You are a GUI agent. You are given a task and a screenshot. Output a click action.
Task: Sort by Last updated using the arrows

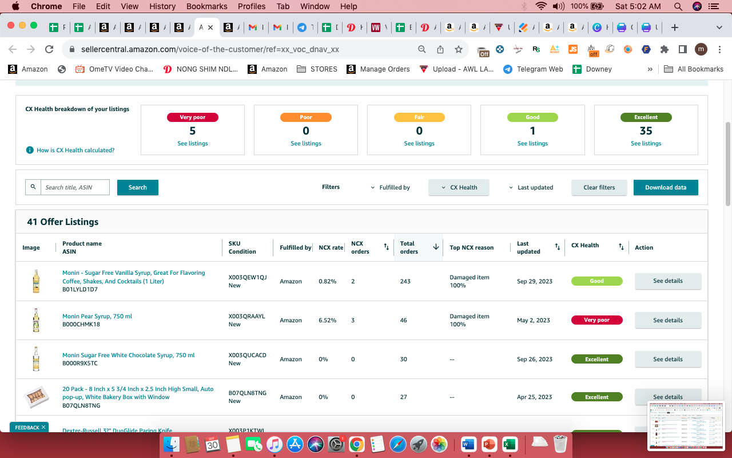coord(558,247)
